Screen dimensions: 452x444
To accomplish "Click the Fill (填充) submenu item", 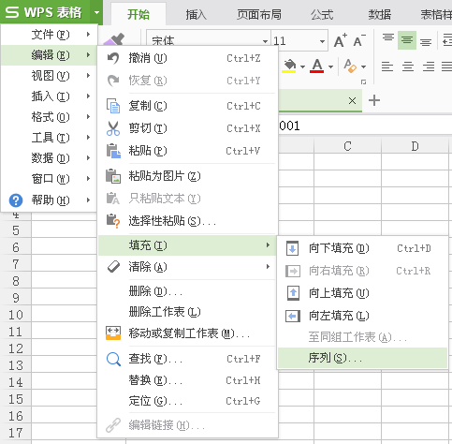I will coord(187,245).
